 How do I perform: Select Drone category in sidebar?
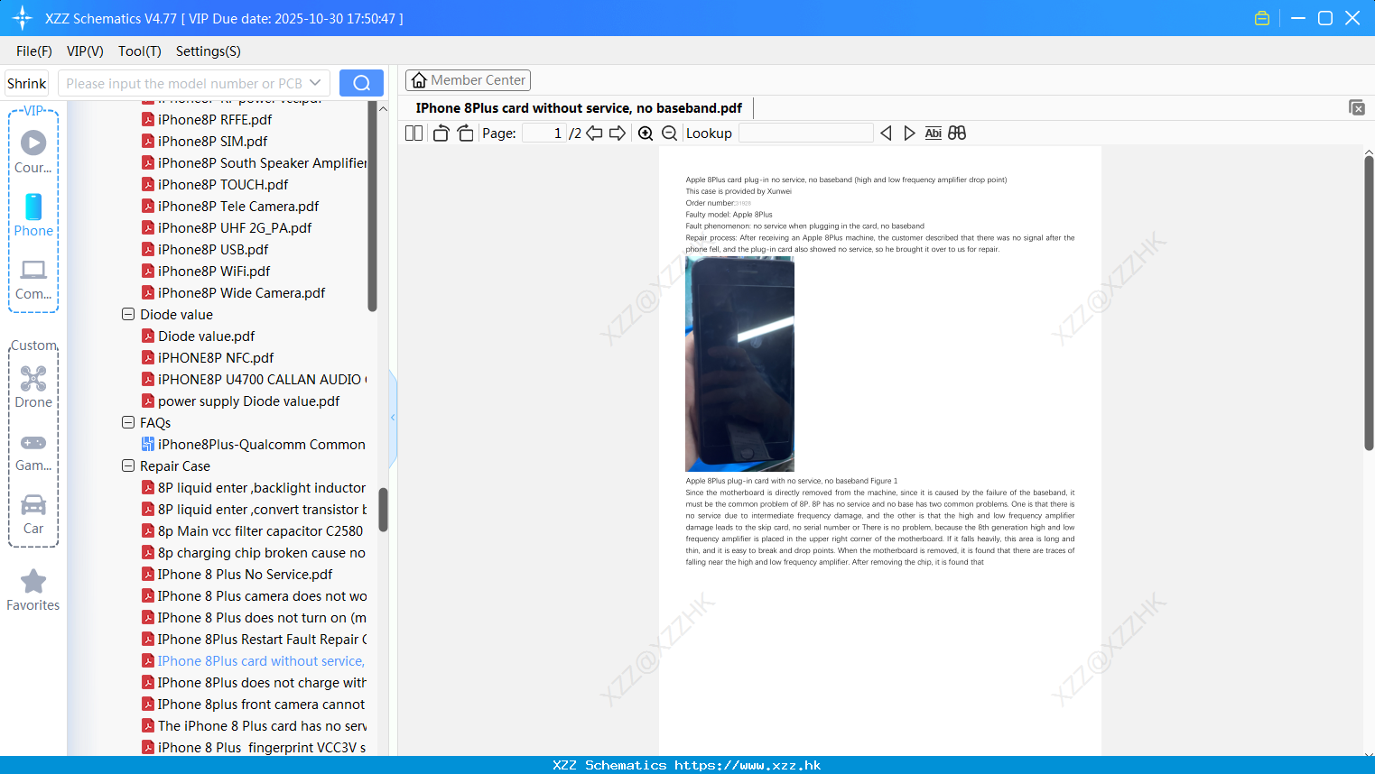(x=33, y=387)
